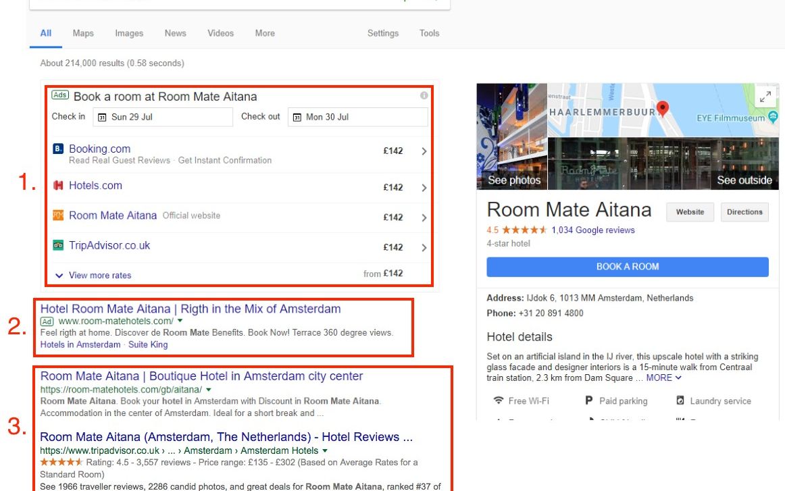Open dropdown arrow next to www.room-matehotels.com ad URL
The height and width of the screenshot is (491, 785).
pyautogui.click(x=180, y=321)
